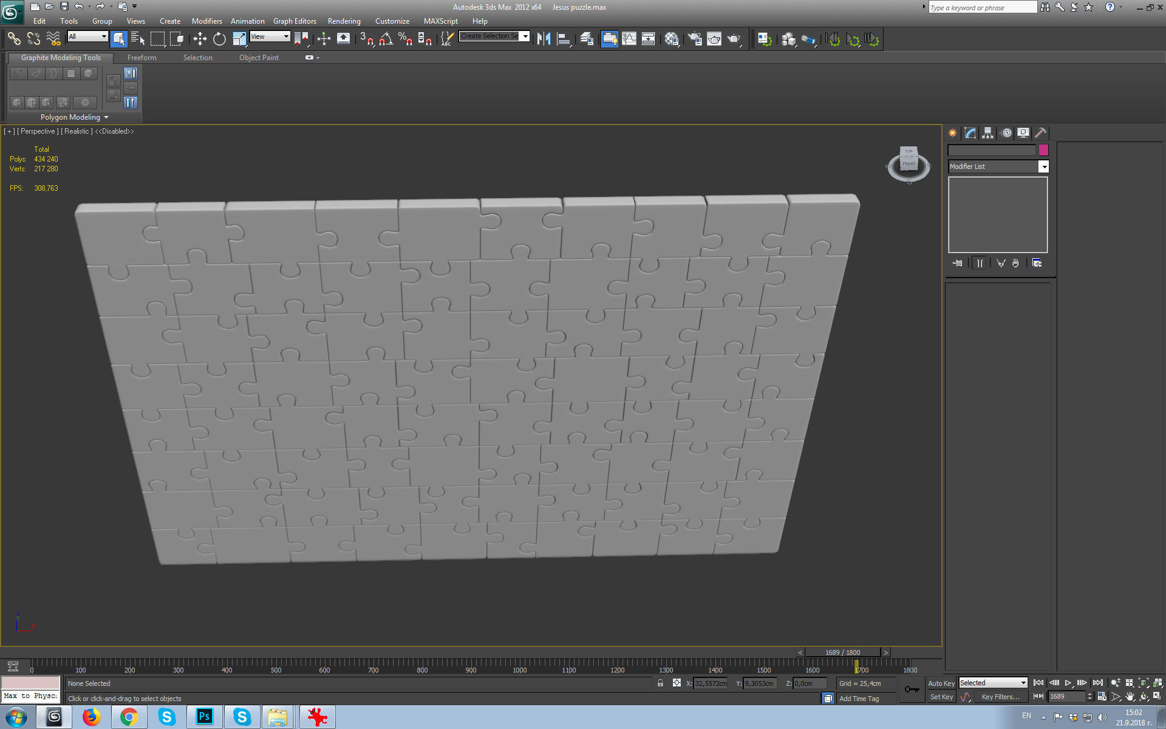The image size is (1166, 729).
Task: Switch to the Hierarchy command panel
Action: click(x=987, y=133)
